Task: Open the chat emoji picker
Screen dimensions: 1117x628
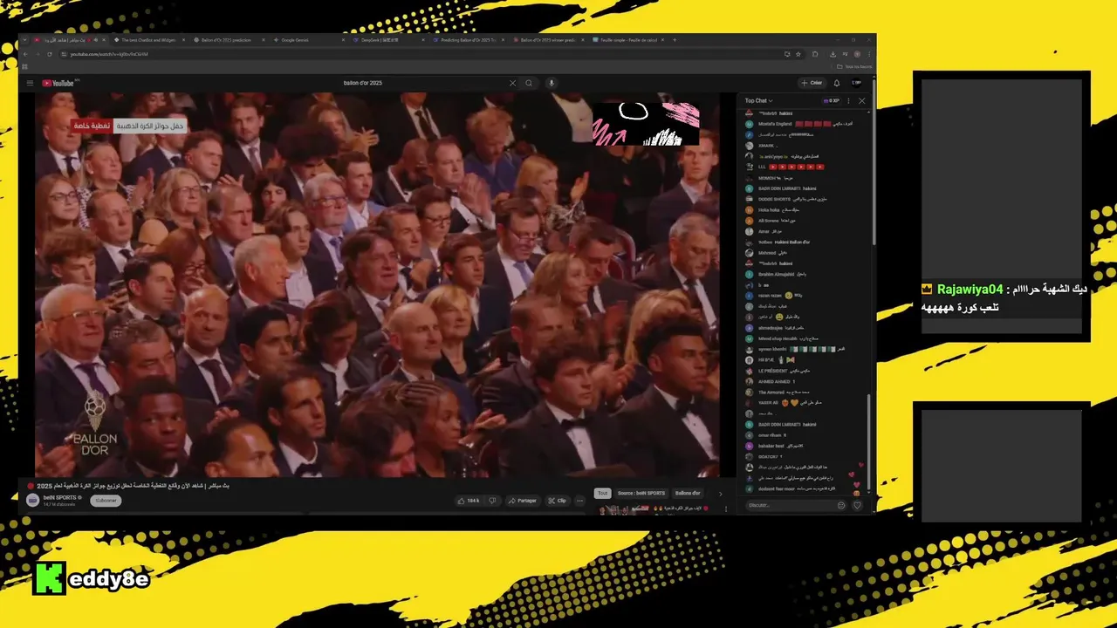Action: (841, 505)
